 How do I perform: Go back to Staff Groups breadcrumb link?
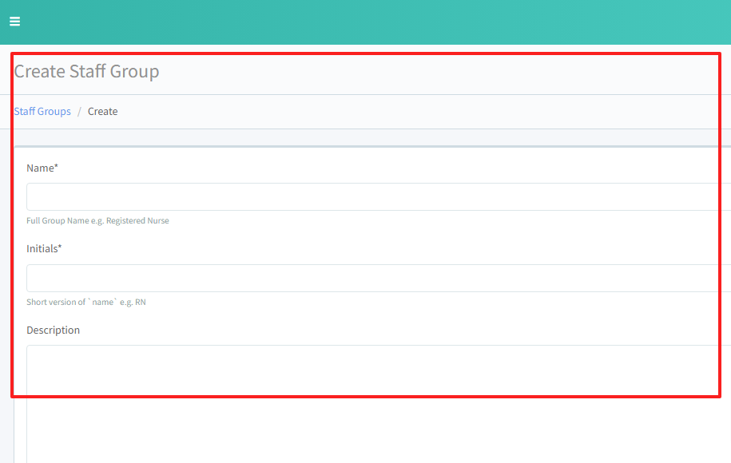pyautogui.click(x=42, y=112)
